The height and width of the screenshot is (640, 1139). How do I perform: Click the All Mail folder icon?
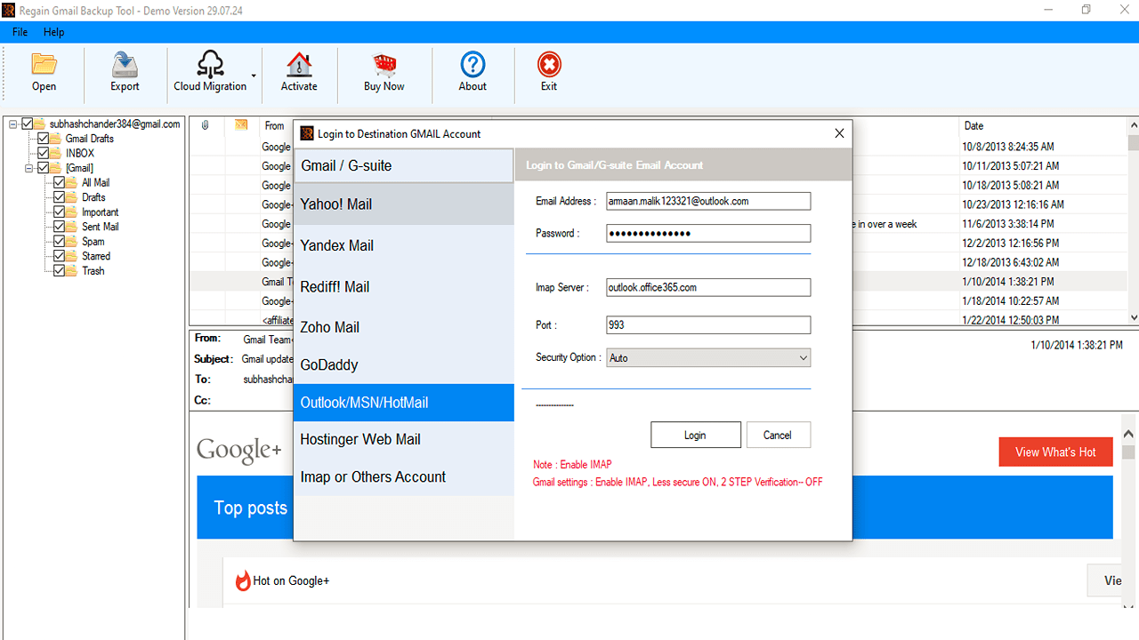[73, 183]
